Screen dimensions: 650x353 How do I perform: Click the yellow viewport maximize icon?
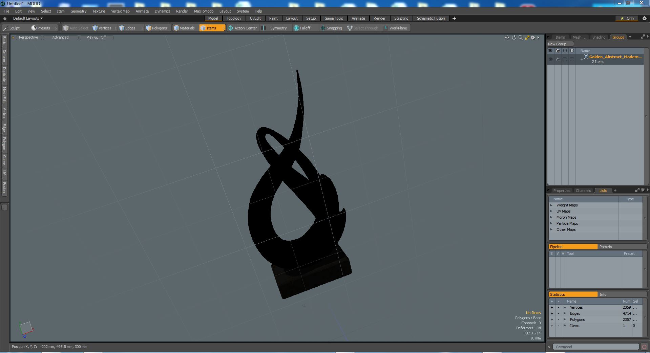tap(527, 38)
